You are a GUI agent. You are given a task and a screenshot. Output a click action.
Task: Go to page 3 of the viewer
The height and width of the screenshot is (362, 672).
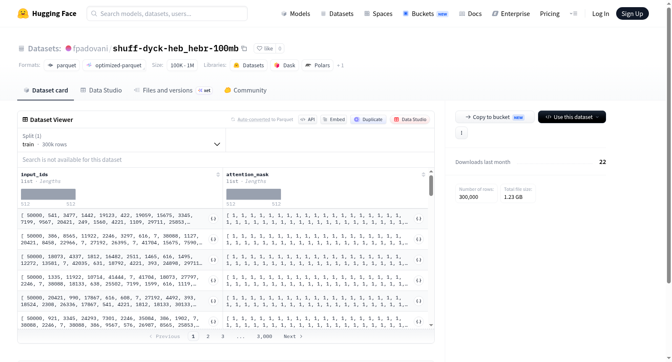(223, 336)
